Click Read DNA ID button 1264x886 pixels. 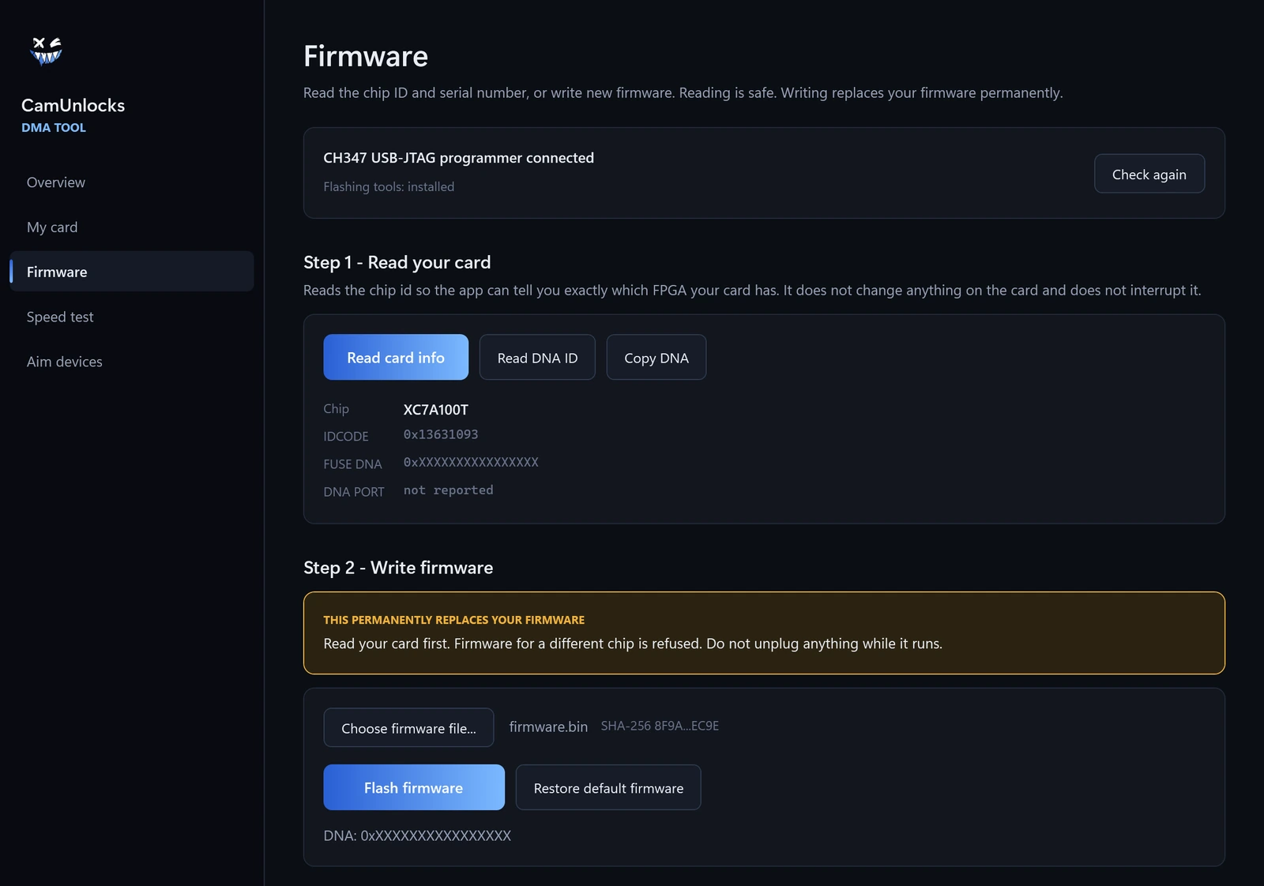(x=537, y=358)
